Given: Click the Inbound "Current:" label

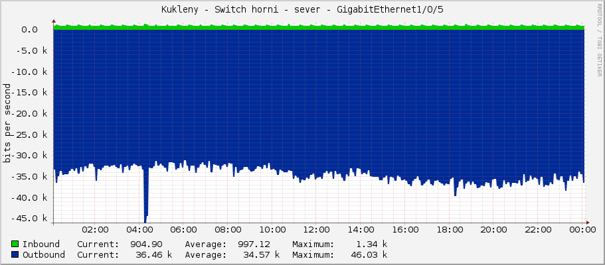Looking at the screenshot, I should tap(98, 244).
